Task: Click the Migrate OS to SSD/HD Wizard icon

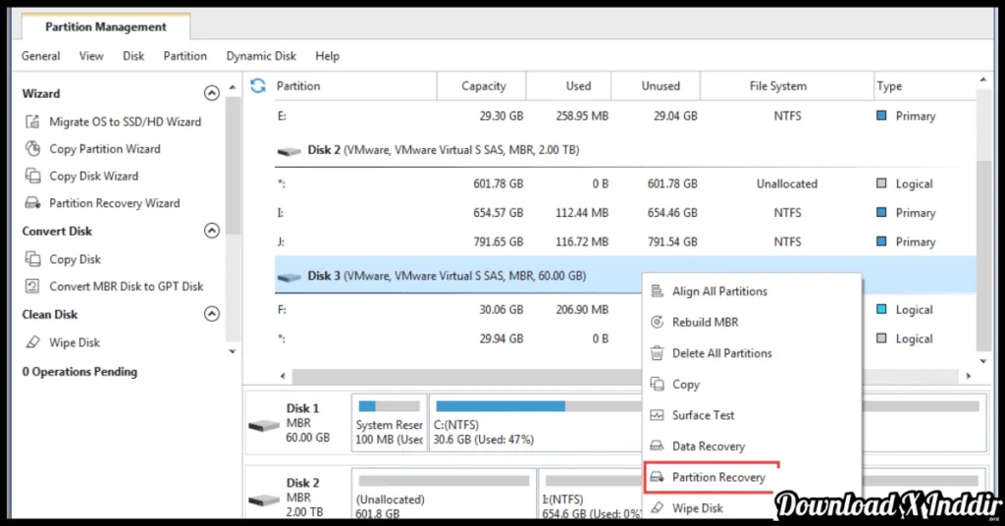Action: 32,122
